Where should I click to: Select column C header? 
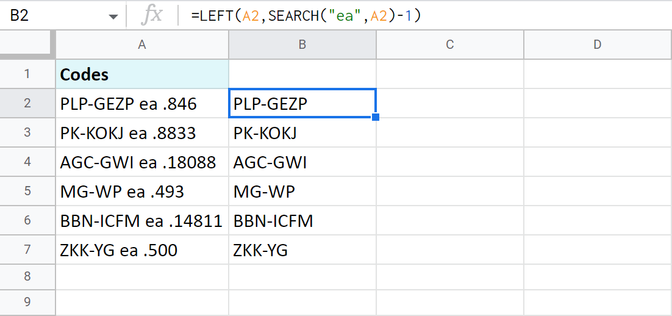click(x=450, y=45)
